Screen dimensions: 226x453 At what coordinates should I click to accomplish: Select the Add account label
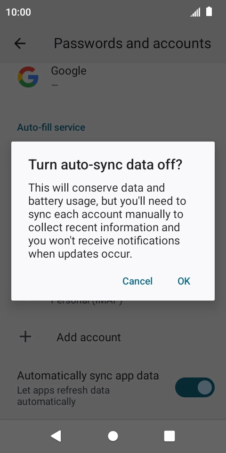coord(89,337)
